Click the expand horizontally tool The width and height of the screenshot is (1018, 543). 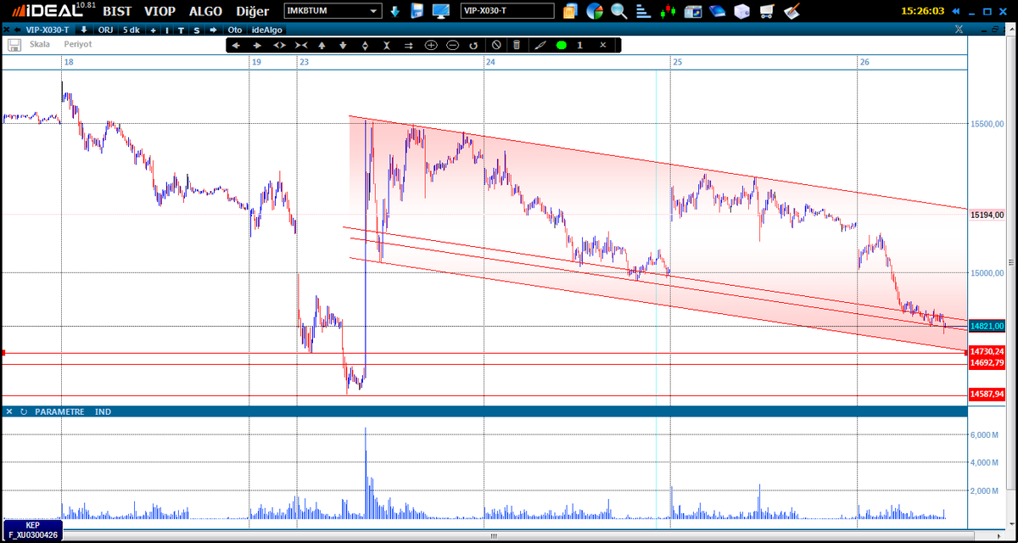click(279, 45)
